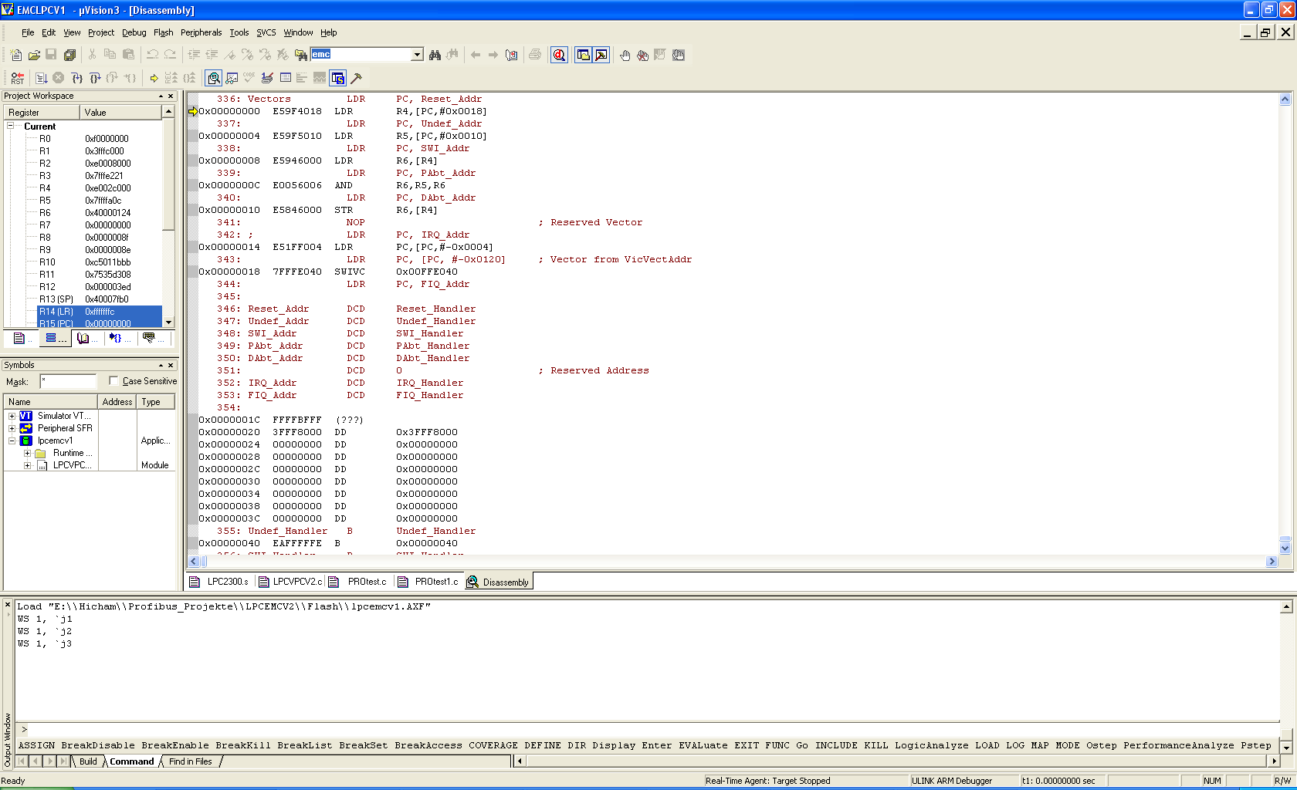Click the Save All toolbar icon
Viewport: 1297px width, 790px height.
[x=69, y=55]
